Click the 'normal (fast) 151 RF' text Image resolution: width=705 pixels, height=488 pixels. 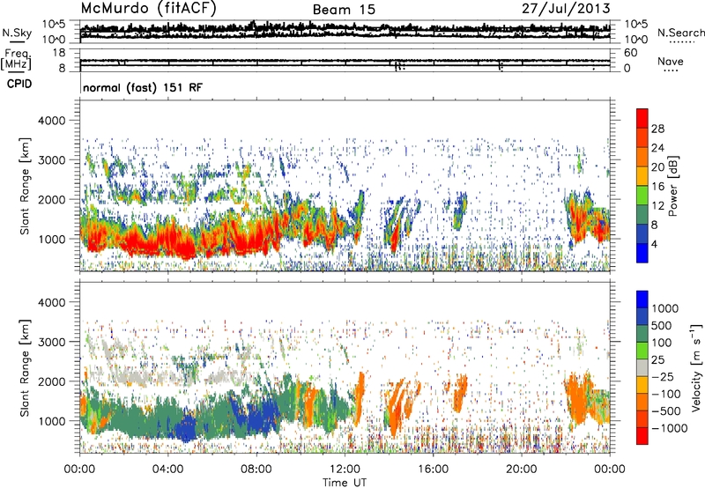pyautogui.click(x=143, y=87)
